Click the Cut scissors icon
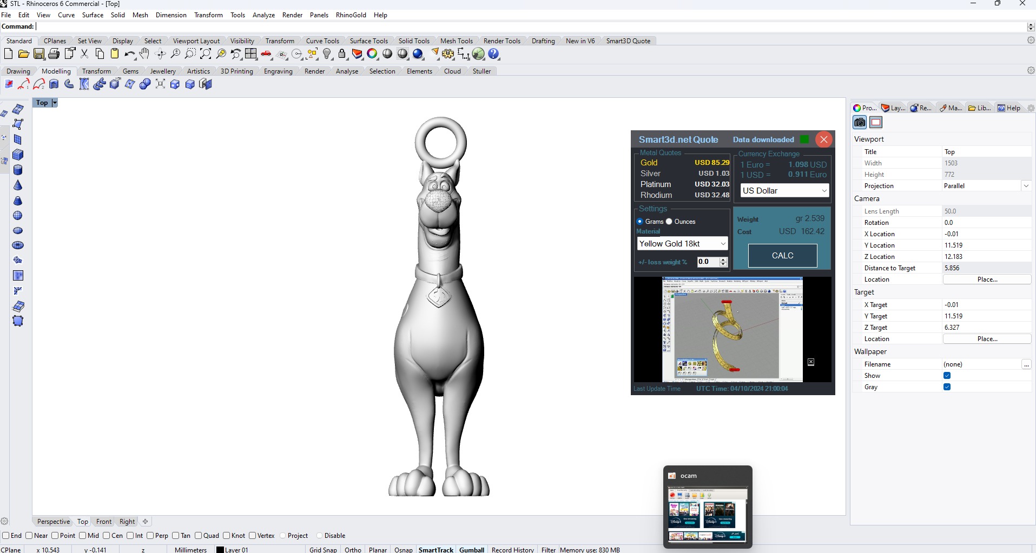The image size is (1036, 553). click(84, 54)
